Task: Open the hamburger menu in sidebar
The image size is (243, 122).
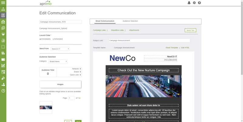Action: 3,3
